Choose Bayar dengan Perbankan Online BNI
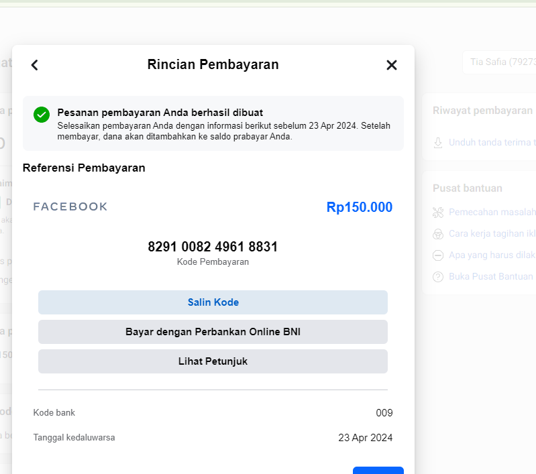Screen dimensions: 536x474 [213, 332]
